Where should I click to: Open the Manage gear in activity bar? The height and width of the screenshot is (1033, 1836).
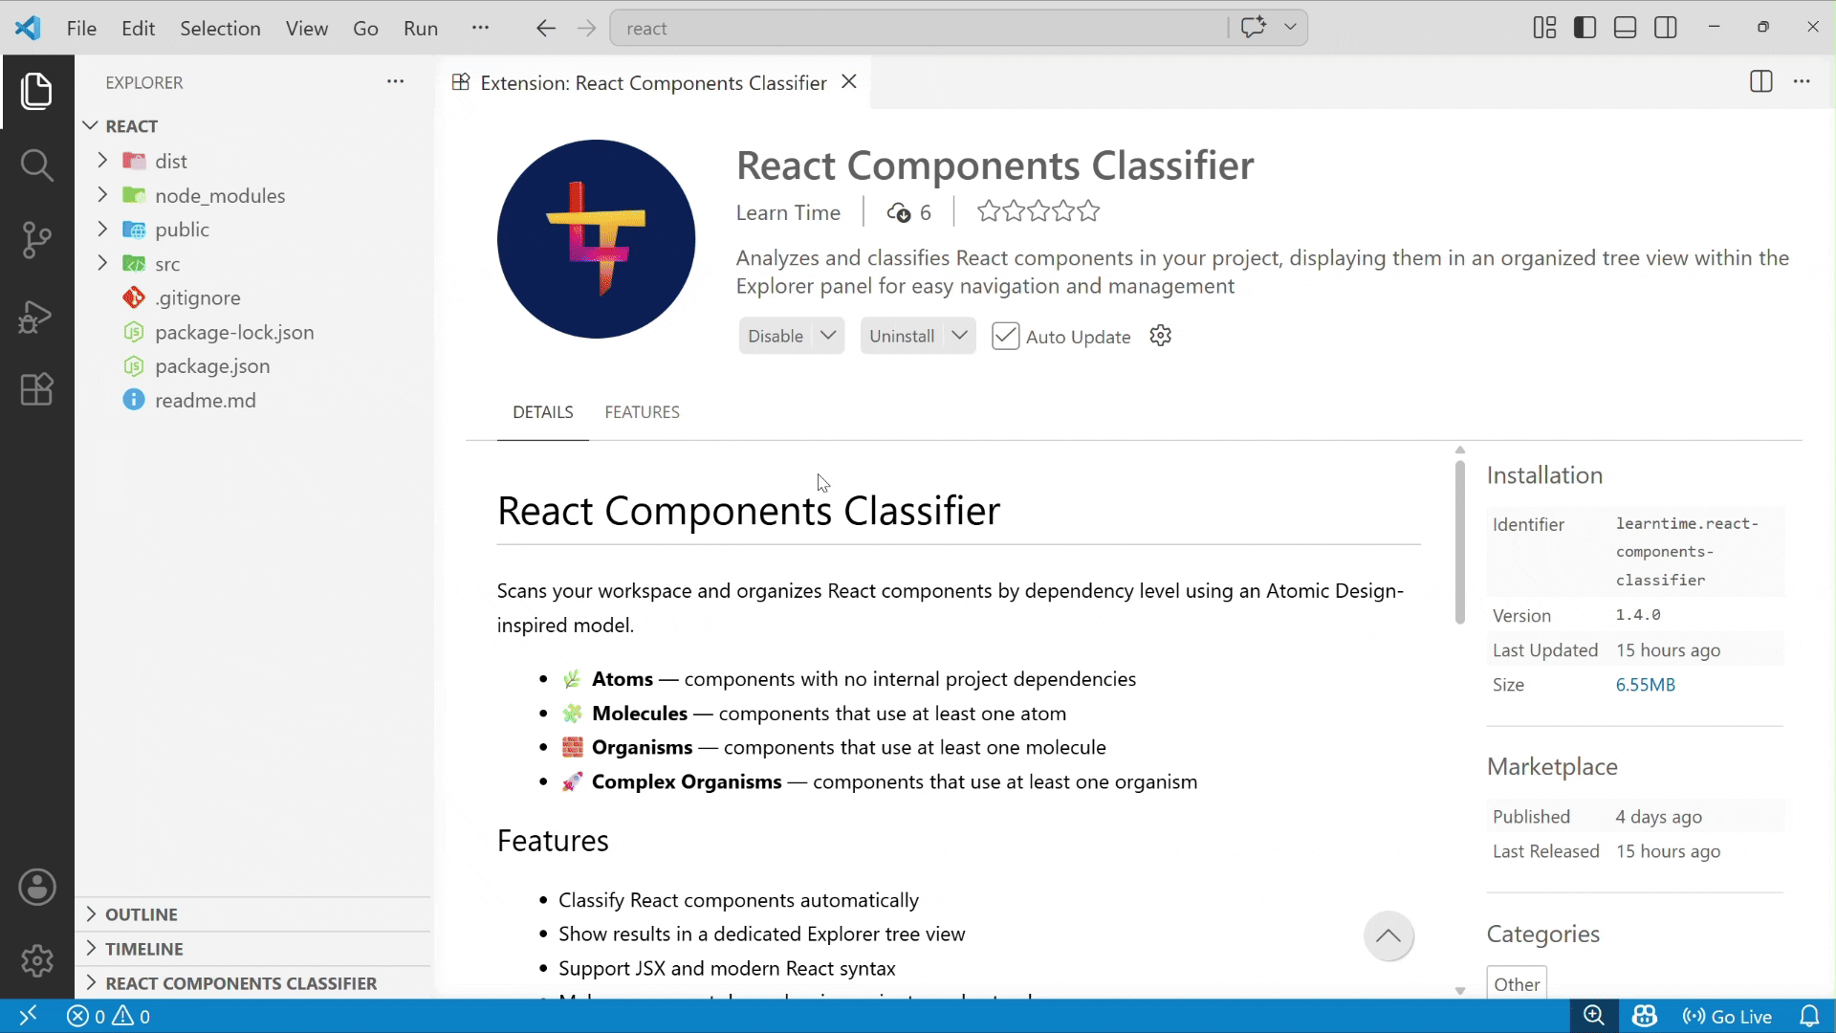(x=37, y=960)
